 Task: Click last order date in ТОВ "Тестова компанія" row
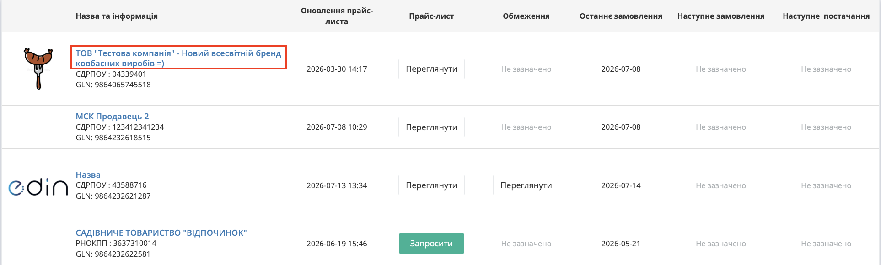tap(621, 69)
